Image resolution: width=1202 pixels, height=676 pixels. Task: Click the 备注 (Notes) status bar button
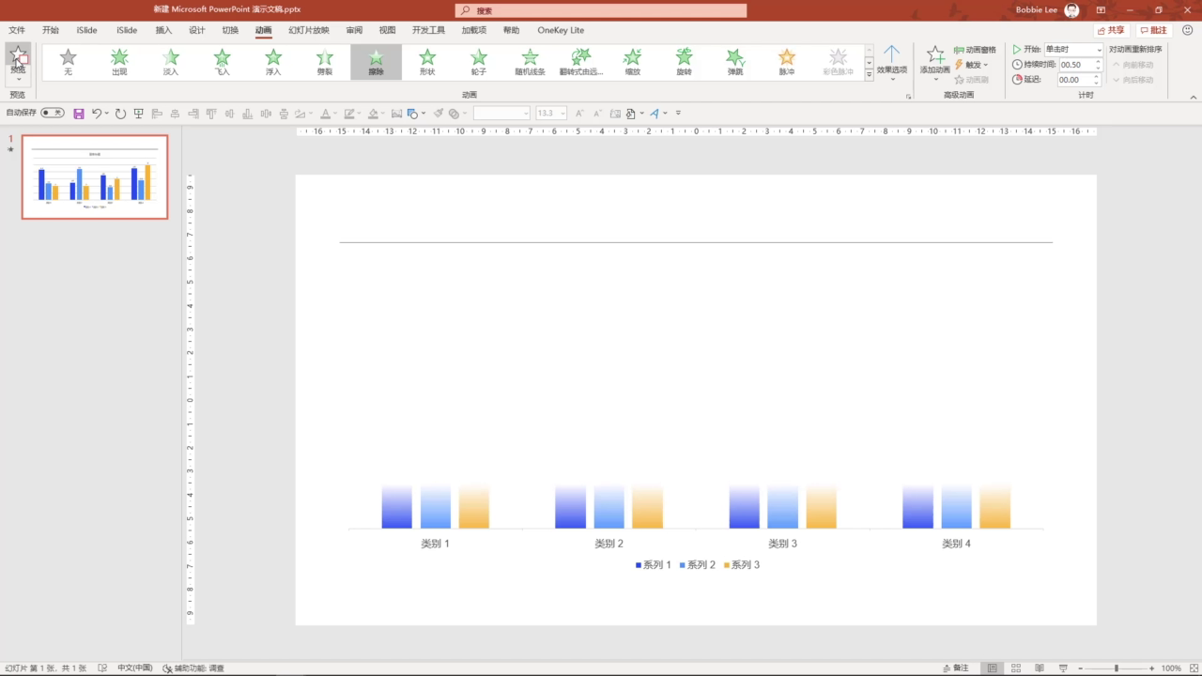pos(955,668)
